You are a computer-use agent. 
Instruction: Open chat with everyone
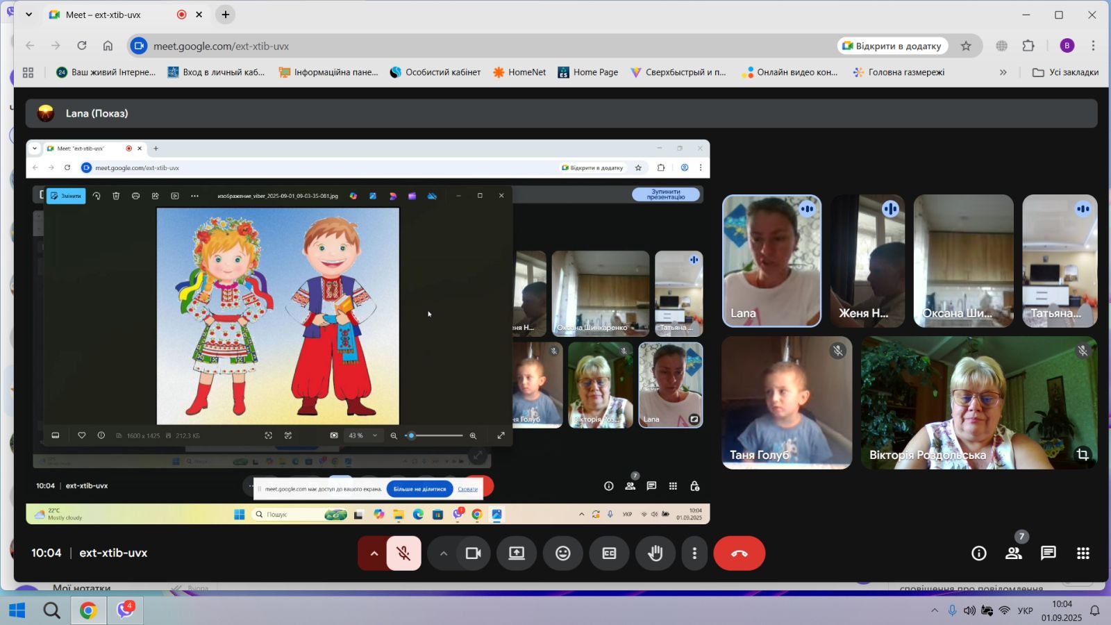click(1049, 553)
